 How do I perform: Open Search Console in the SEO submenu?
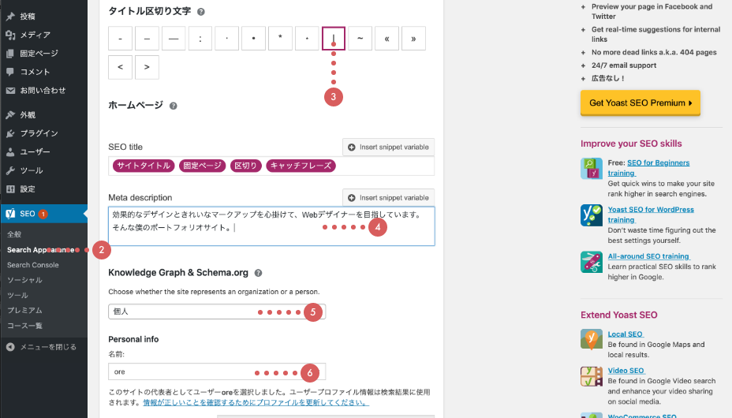tap(33, 265)
